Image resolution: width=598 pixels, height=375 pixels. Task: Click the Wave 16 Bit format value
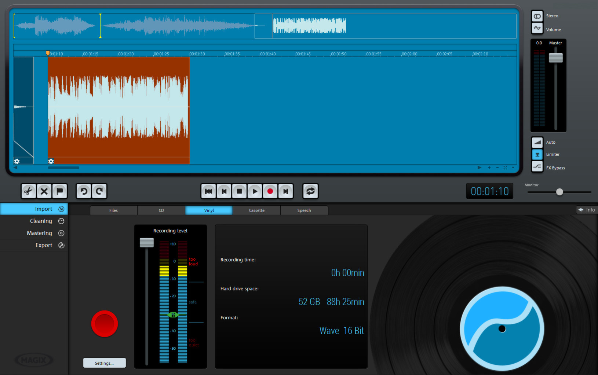coord(342,331)
